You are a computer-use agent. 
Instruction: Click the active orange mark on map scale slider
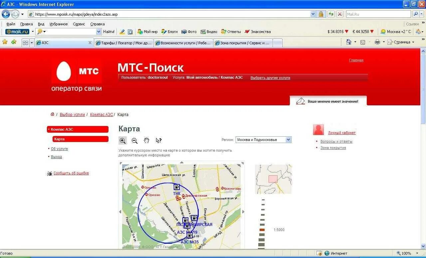coord(262,230)
